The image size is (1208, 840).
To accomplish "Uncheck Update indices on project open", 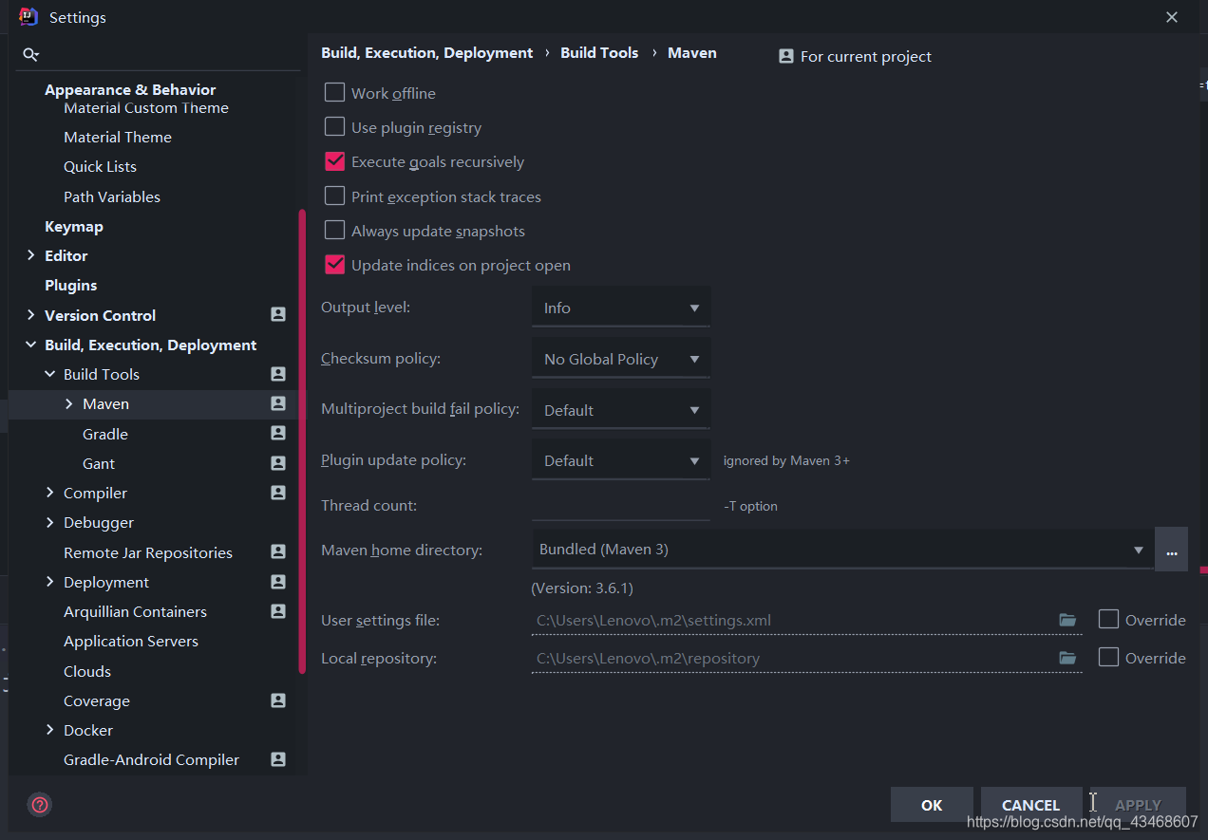I will click(x=334, y=265).
